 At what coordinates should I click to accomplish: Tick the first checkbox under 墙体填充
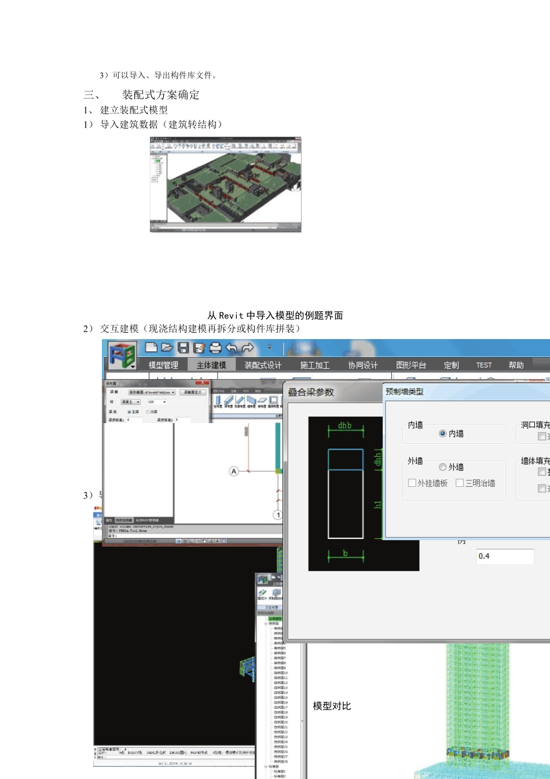542,472
